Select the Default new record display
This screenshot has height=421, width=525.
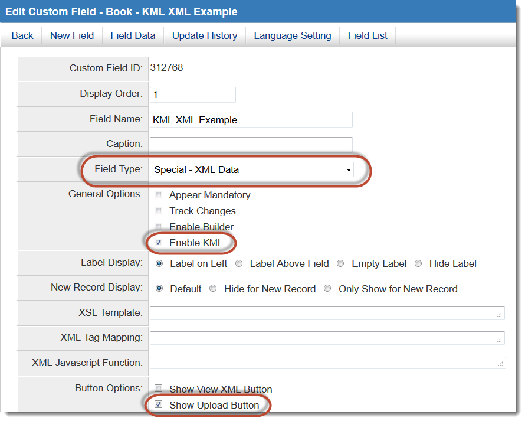click(x=158, y=289)
